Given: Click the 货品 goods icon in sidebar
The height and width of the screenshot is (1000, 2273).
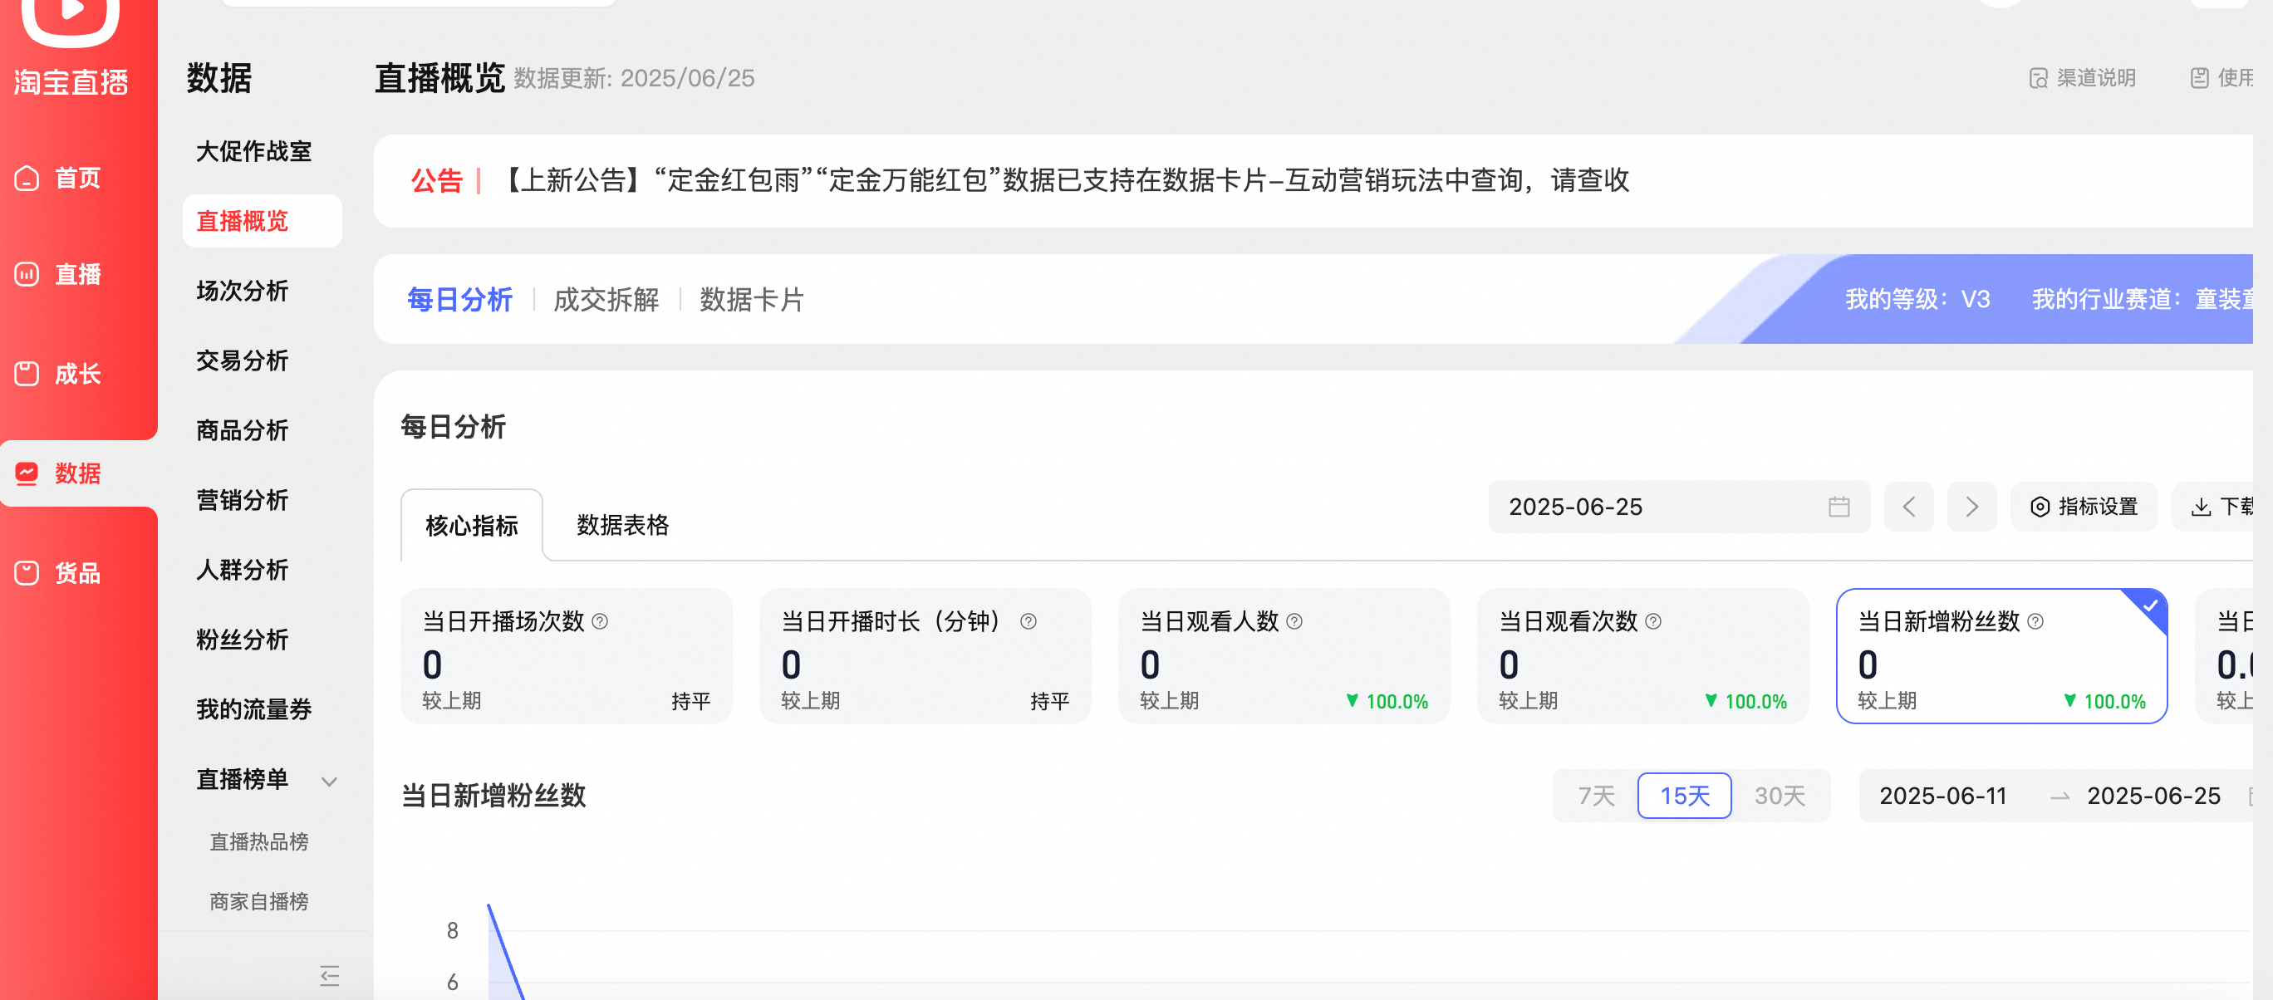Looking at the screenshot, I should tap(27, 573).
